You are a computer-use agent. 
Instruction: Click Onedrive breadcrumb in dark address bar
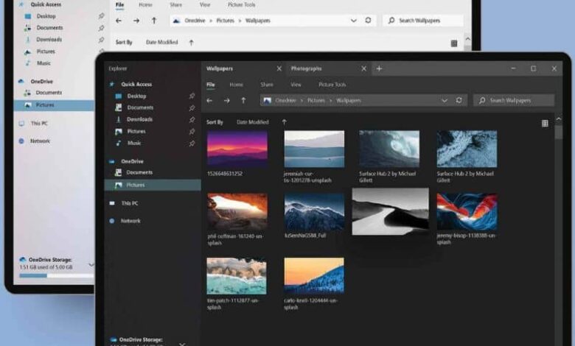285,100
